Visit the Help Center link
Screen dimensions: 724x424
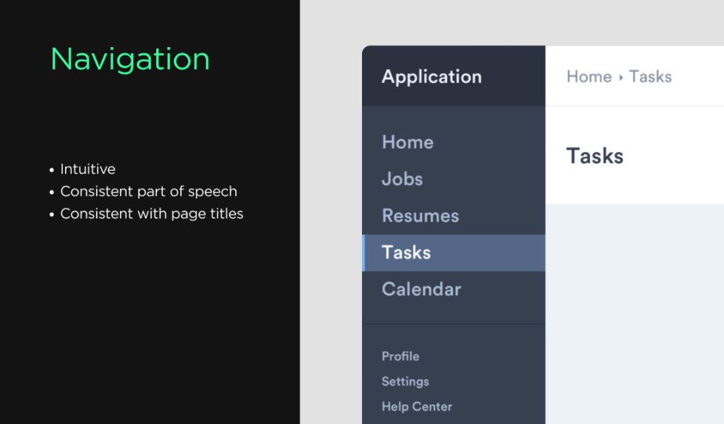click(416, 407)
